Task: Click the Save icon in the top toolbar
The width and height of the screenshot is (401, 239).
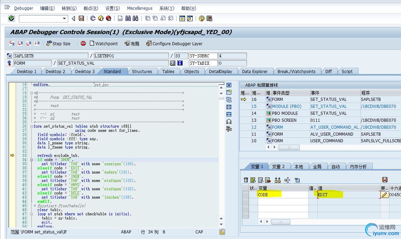Action: point(81,18)
